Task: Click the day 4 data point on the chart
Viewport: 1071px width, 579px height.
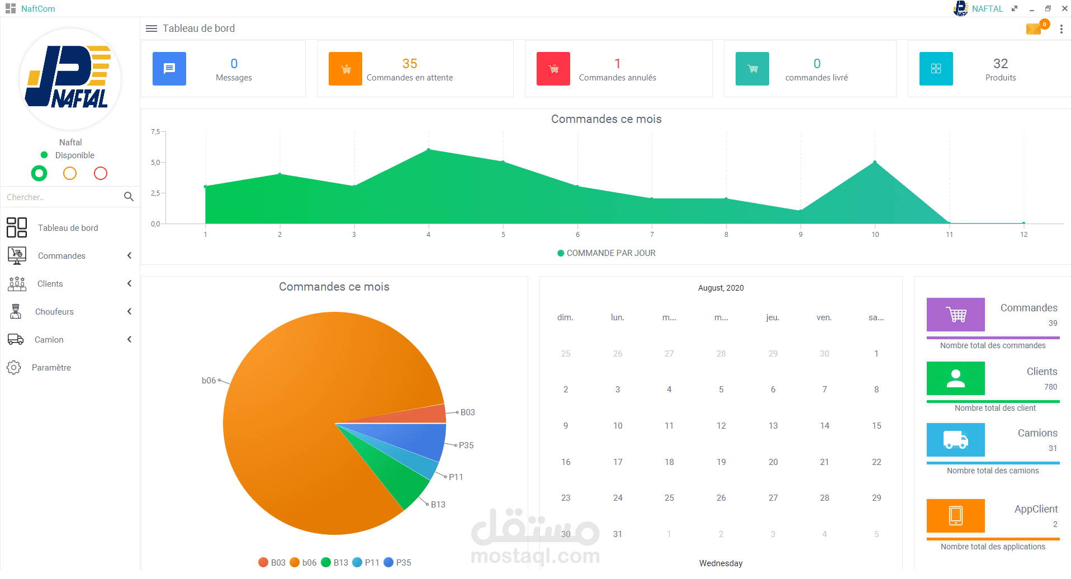Action: 429,150
